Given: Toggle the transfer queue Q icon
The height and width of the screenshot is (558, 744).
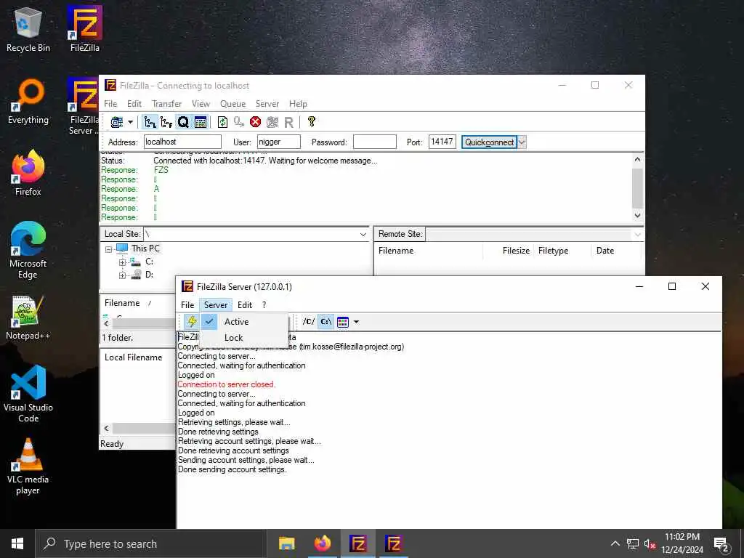Looking at the screenshot, I should tap(183, 122).
